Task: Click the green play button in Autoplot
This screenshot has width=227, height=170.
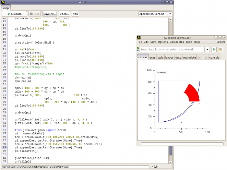Action: tap(214, 50)
